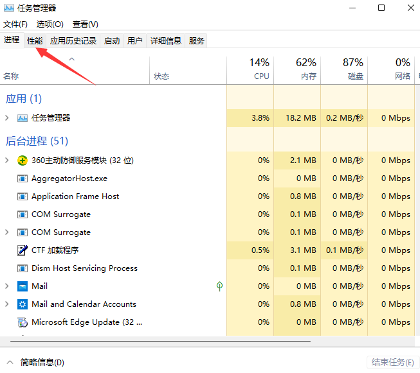Click the green leaf status icon for Mail

pyautogui.click(x=219, y=286)
